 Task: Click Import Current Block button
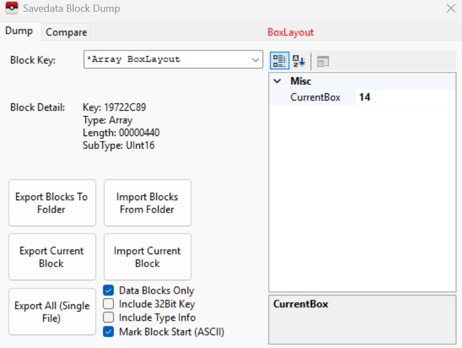pyautogui.click(x=148, y=257)
